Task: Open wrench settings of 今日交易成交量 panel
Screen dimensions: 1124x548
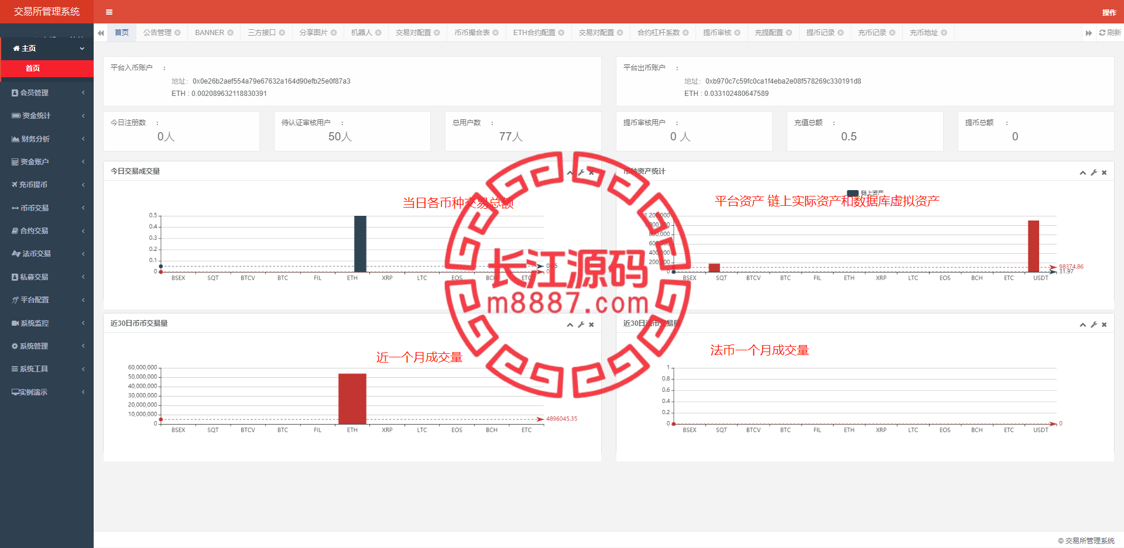Action: (581, 173)
